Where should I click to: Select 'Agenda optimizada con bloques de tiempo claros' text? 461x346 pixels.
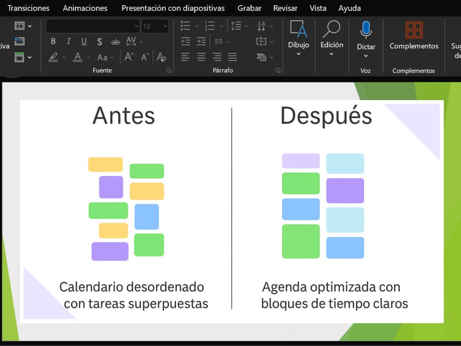(334, 295)
